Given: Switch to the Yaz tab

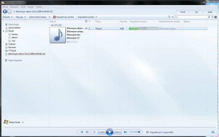Looking at the screenshot, I should coord(196,12).
